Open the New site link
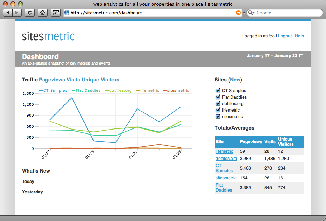The height and width of the screenshot is (221, 326). coord(235,80)
